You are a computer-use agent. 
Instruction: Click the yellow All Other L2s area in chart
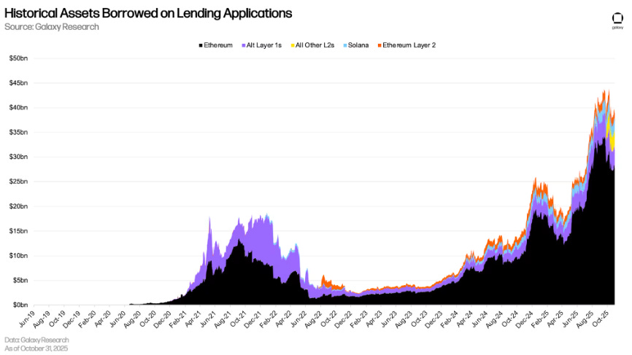(612, 141)
